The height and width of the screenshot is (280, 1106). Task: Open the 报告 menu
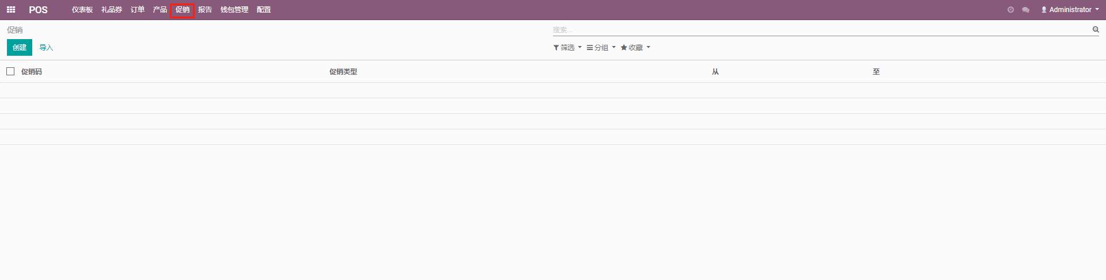click(x=205, y=10)
